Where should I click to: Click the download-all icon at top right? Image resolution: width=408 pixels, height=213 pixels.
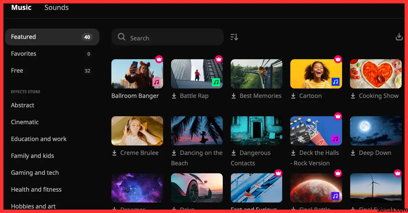tap(399, 37)
